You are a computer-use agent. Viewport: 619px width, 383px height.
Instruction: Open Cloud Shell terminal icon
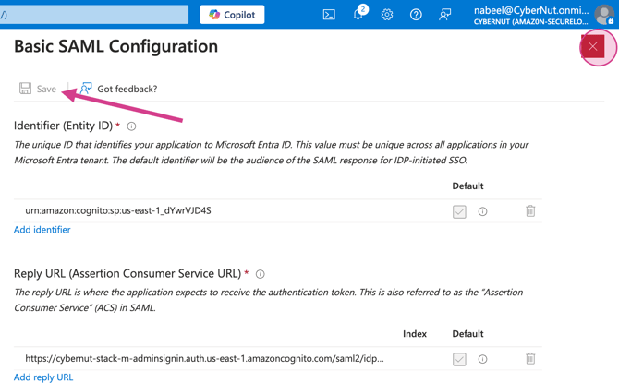329,15
